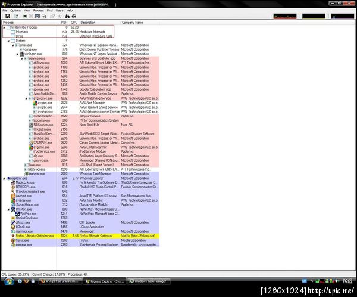Open the Help menu
This screenshot has height=297, width=357.
(x=70, y=11)
